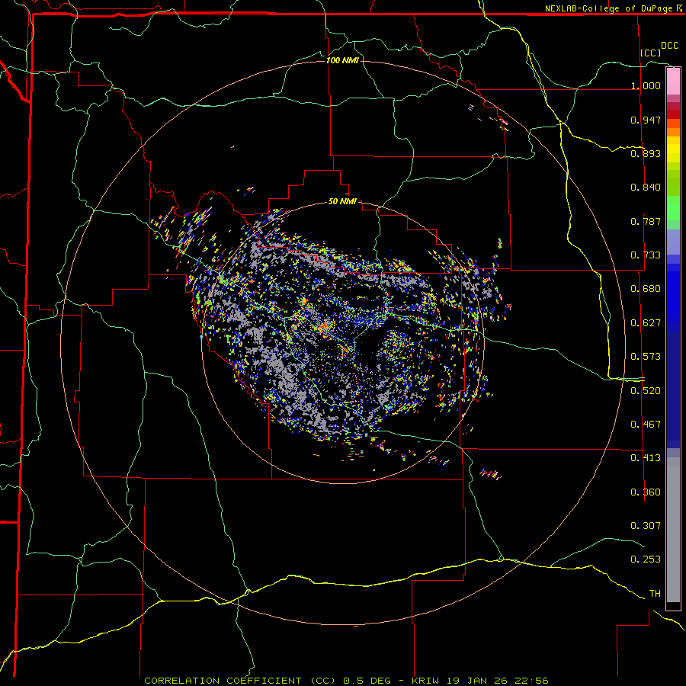Click the 0.947 legend value
The height and width of the screenshot is (686, 686).
coord(646,120)
